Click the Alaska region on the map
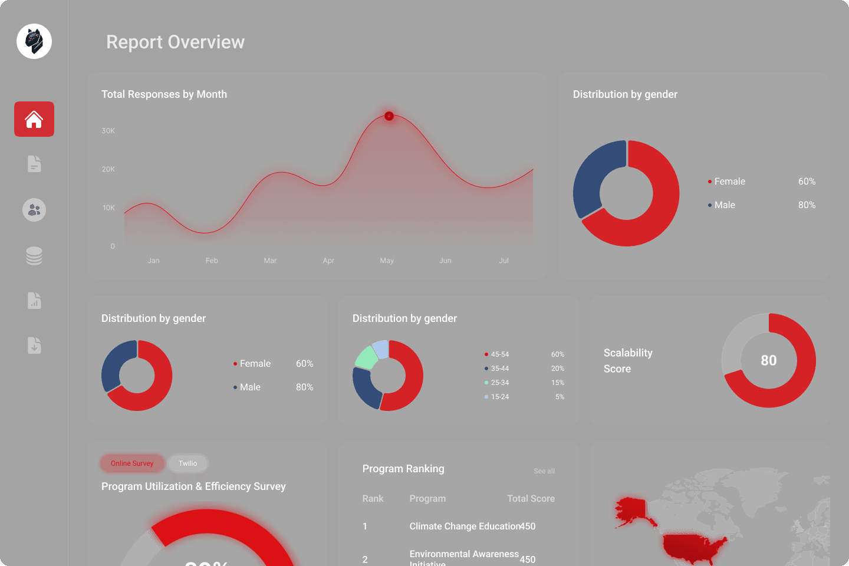The height and width of the screenshot is (566, 849). pos(634,511)
